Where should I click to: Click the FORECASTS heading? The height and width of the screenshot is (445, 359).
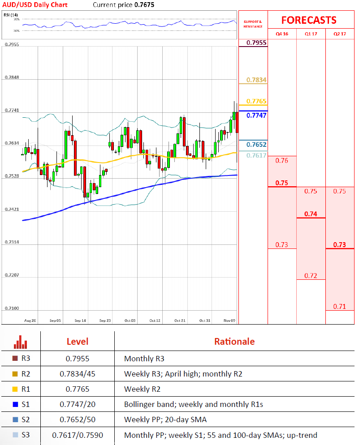click(309, 20)
